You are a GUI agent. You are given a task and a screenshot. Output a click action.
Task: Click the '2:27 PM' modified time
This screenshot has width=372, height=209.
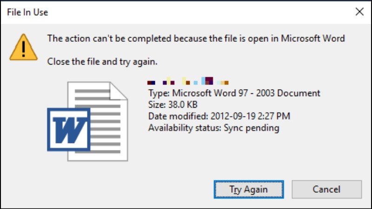[x=274, y=116]
